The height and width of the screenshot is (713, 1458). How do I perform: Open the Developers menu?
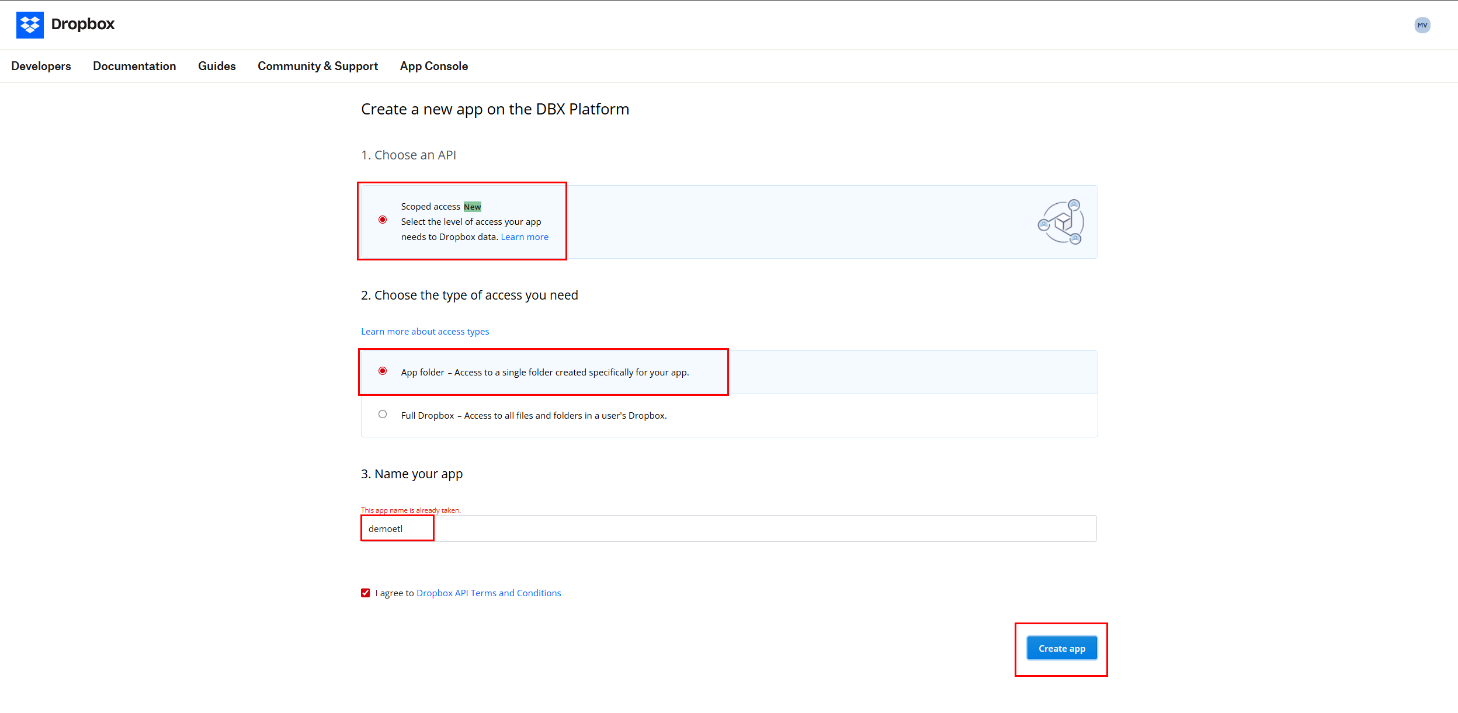(x=40, y=66)
